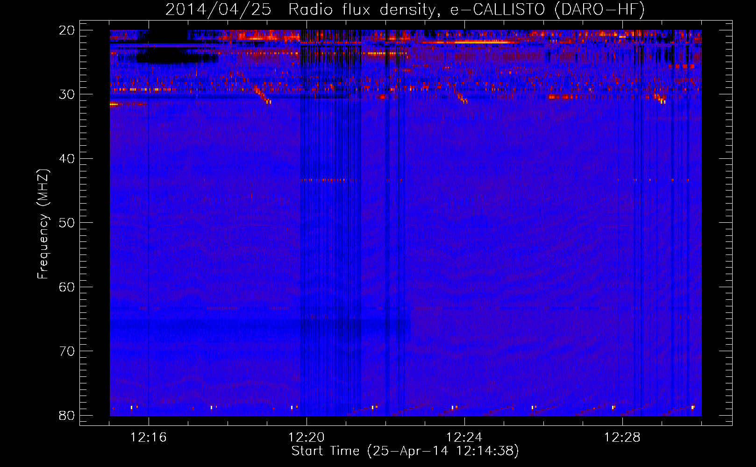Click the frequency tick label '70'
This screenshot has height=467, width=756.
click(x=67, y=351)
